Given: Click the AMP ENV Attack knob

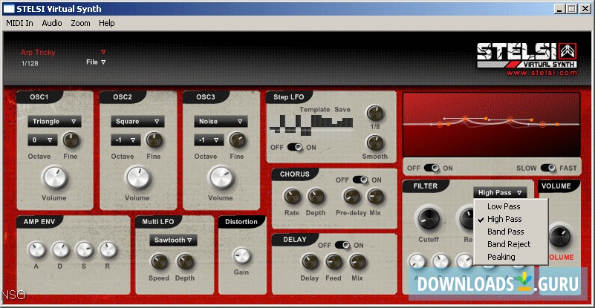Looking at the screenshot, I should click(x=37, y=250).
